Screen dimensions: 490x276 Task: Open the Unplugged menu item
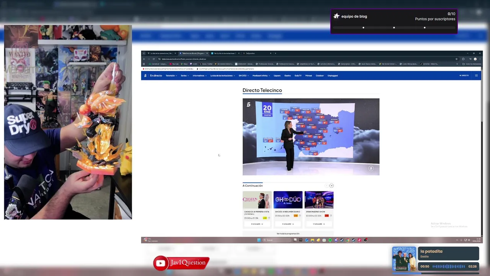333,76
